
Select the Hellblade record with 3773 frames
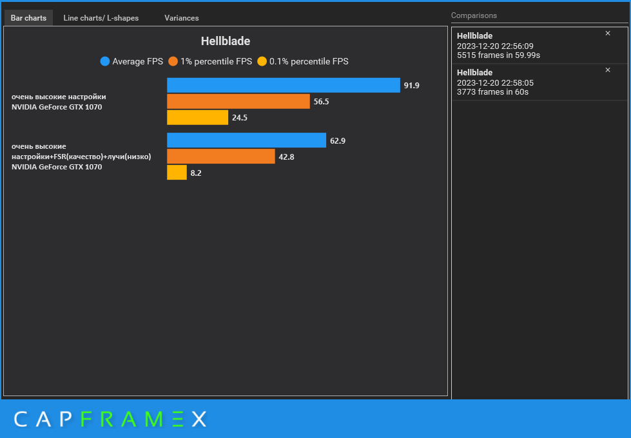[539, 82]
